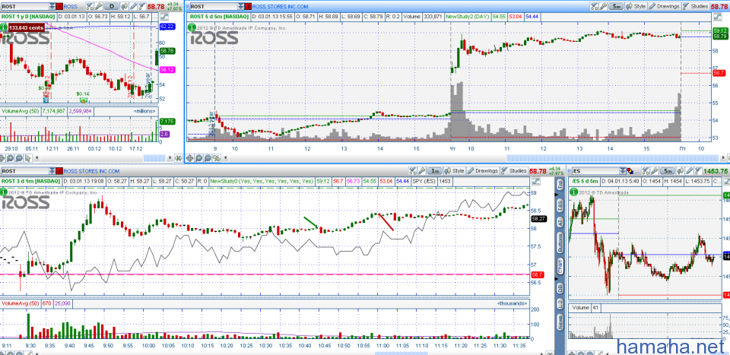The height and width of the screenshot is (355, 730).
Task: Click pan crosshair icon below 5m chart
Action: pos(189,158)
